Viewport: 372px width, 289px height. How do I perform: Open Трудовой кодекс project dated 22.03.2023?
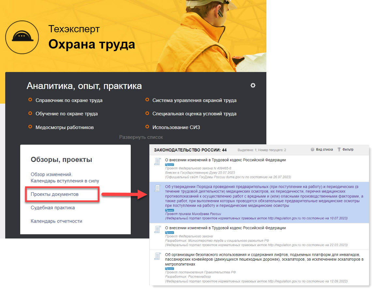pos(225,228)
